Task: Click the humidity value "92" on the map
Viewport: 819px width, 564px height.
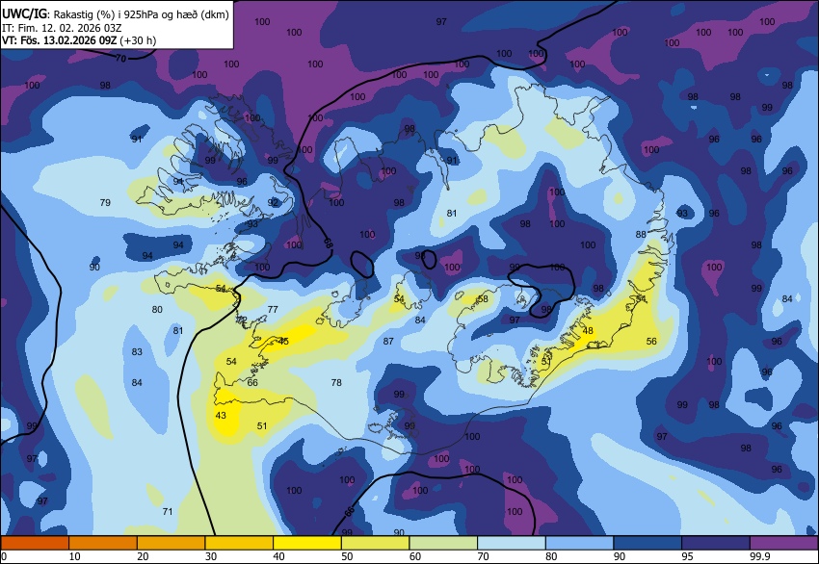Action: click(x=273, y=202)
